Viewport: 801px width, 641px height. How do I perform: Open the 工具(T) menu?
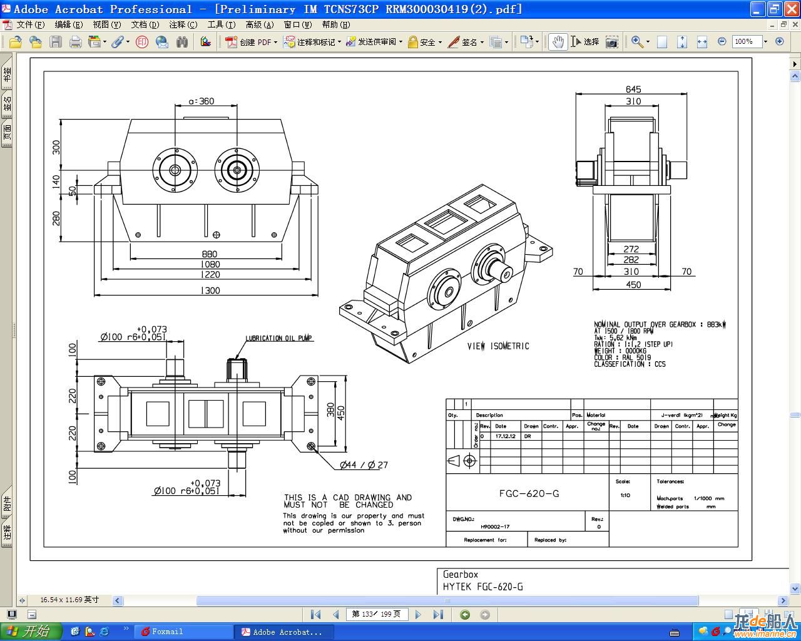point(222,24)
